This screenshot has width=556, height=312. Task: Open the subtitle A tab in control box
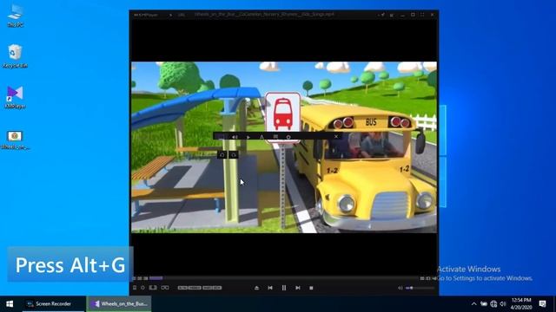261,137
